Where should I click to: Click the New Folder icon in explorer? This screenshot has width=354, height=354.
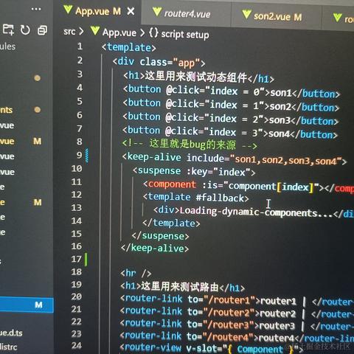tap(8, 29)
